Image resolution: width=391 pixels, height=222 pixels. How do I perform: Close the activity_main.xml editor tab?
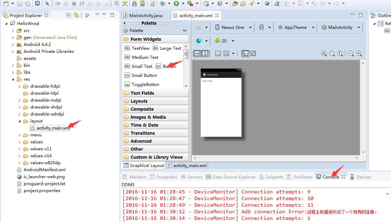217,15
